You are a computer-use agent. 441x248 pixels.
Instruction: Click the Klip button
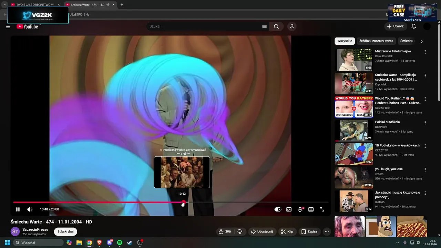287,231
